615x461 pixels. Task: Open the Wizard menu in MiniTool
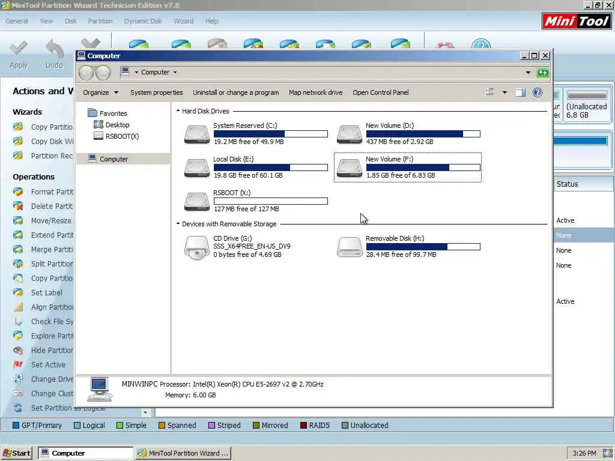tap(184, 21)
